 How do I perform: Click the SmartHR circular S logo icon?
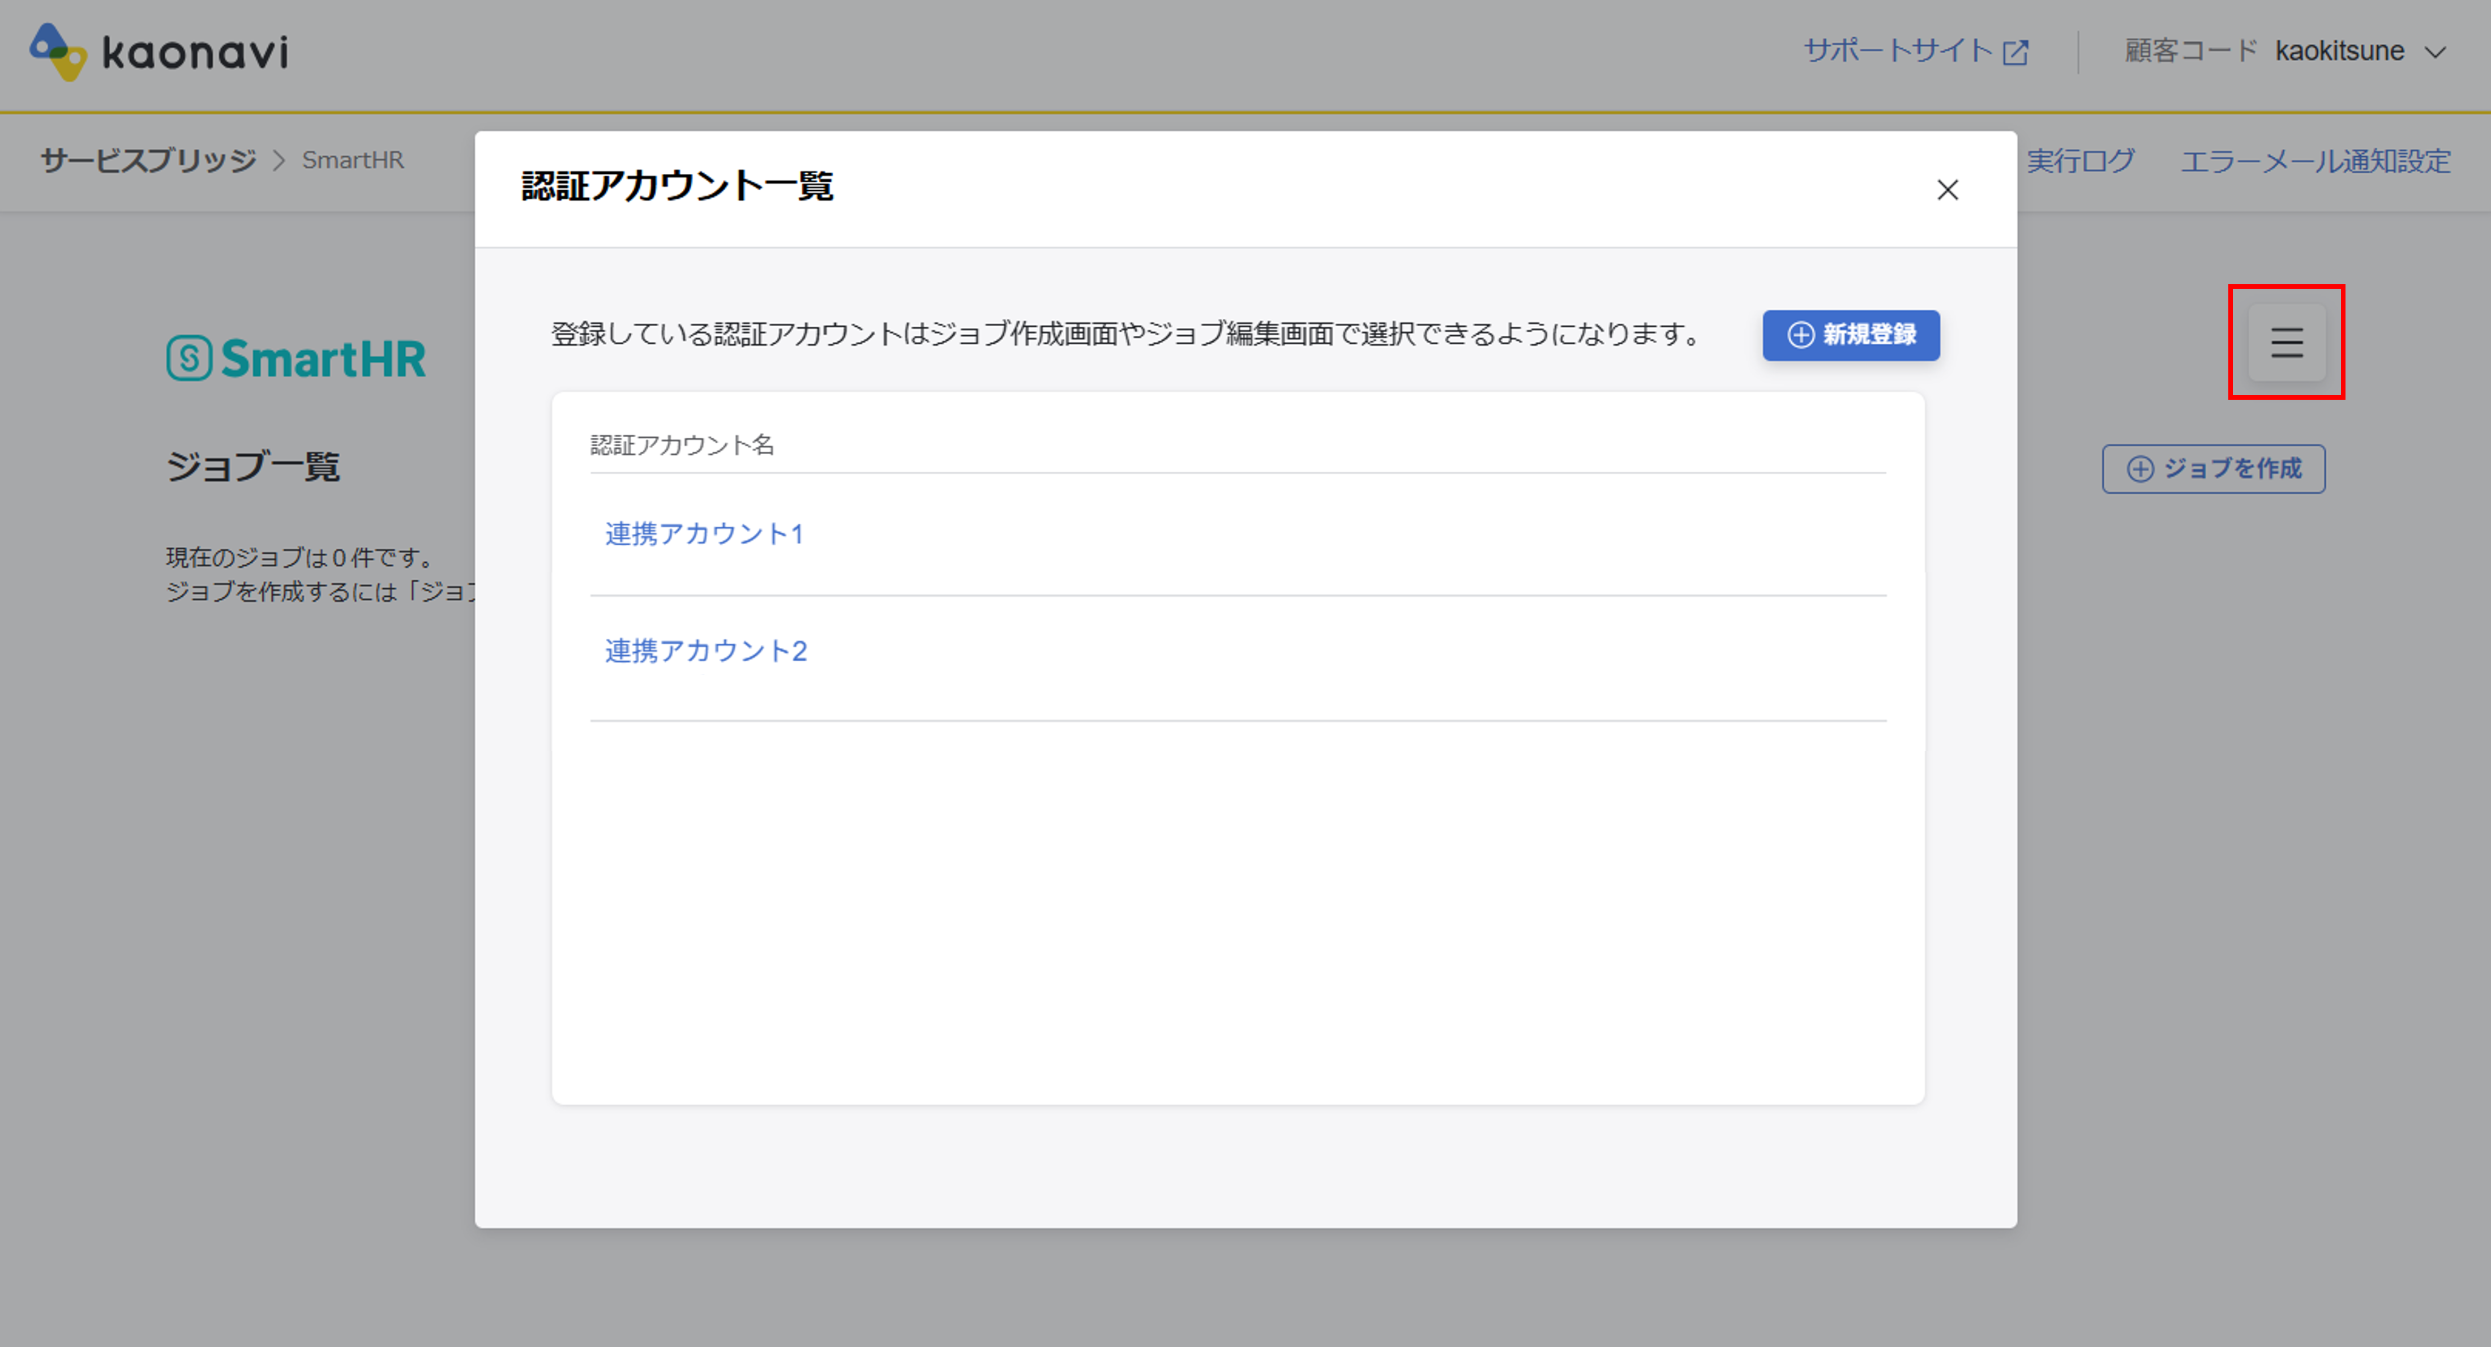coord(190,358)
